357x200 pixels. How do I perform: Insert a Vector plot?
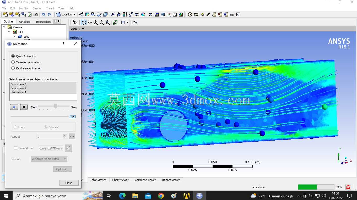81,14
